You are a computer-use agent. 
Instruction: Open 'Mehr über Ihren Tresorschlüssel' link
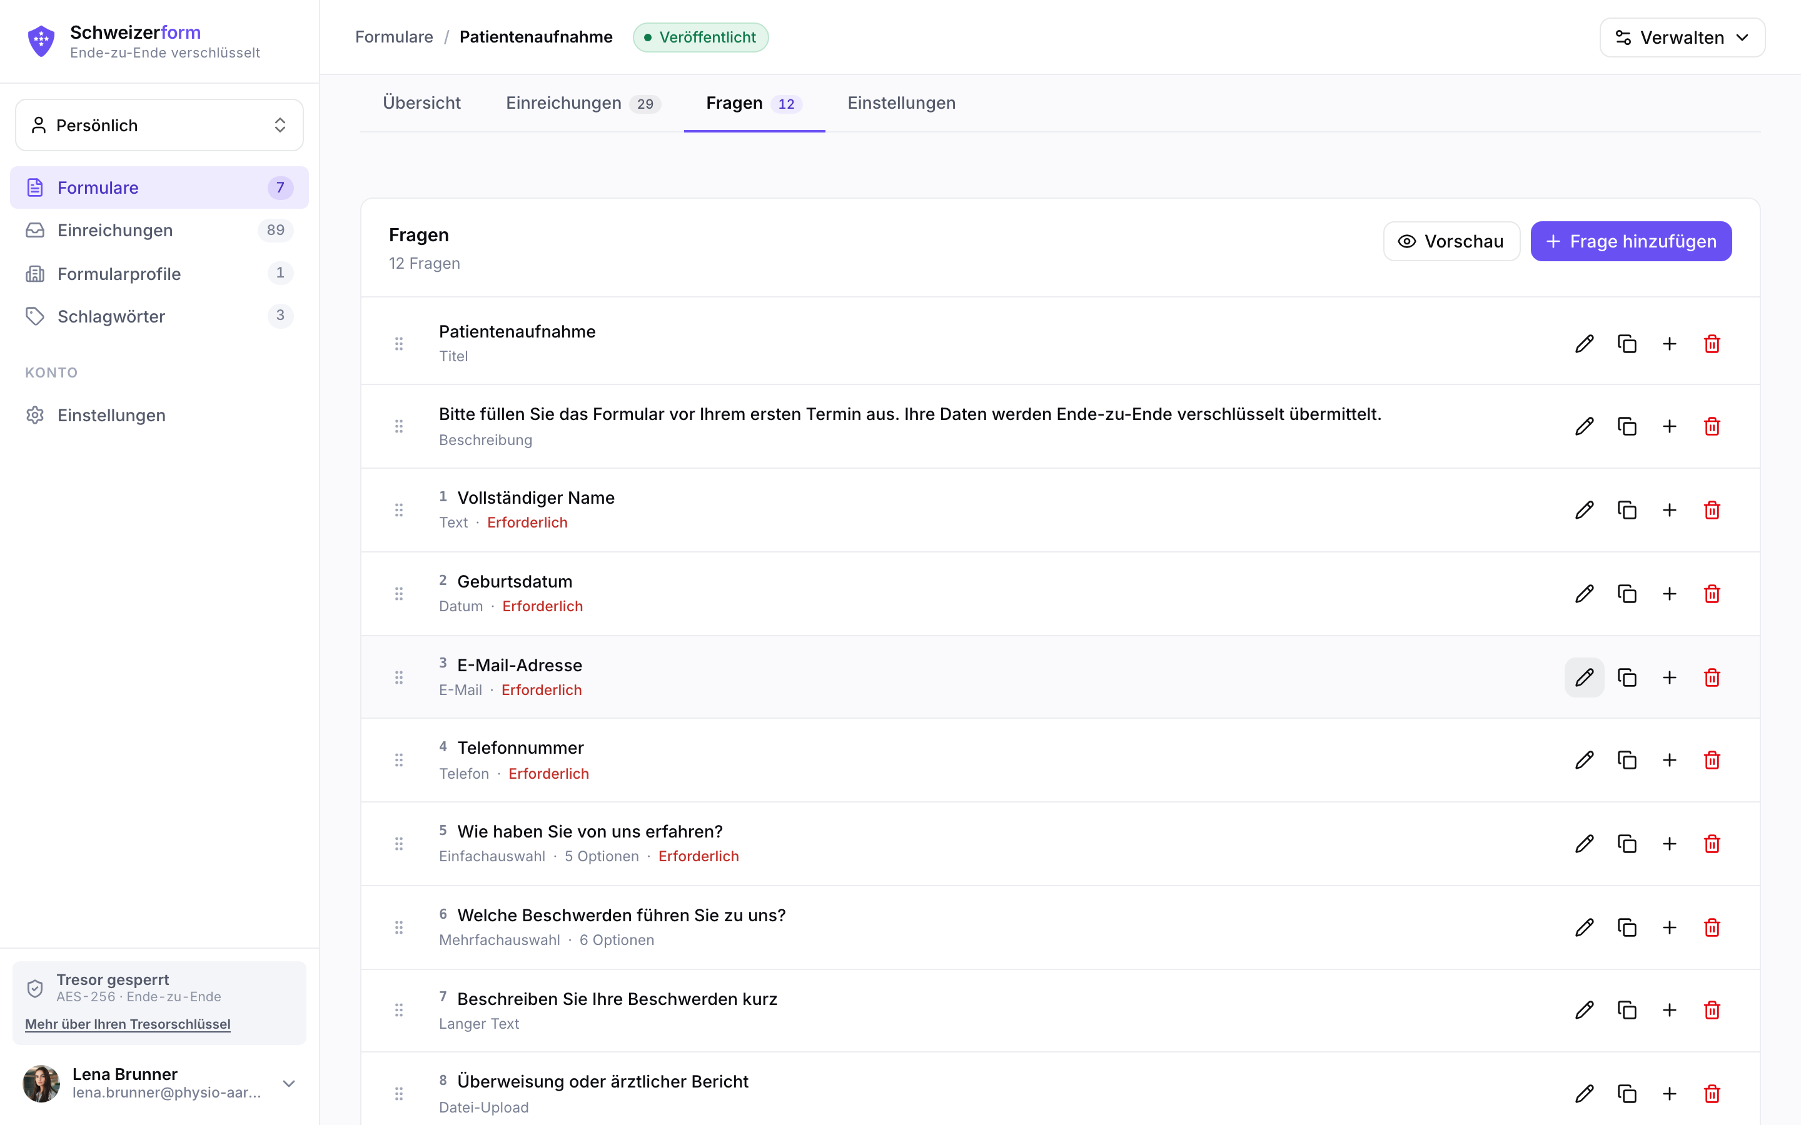[x=128, y=1024]
